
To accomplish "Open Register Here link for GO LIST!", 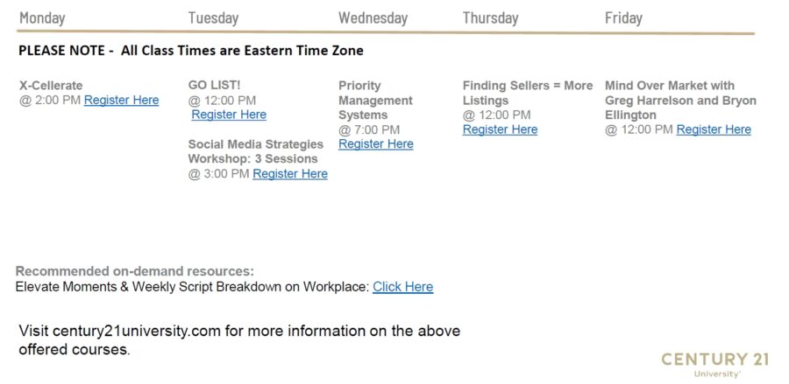I will coord(229,115).
